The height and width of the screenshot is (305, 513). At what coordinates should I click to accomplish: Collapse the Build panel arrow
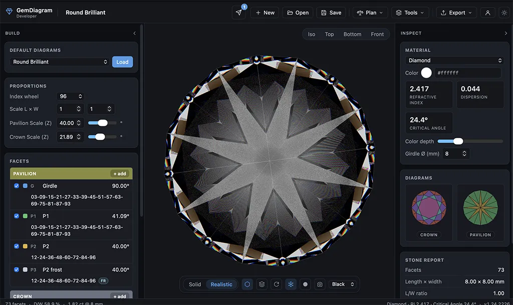point(134,33)
